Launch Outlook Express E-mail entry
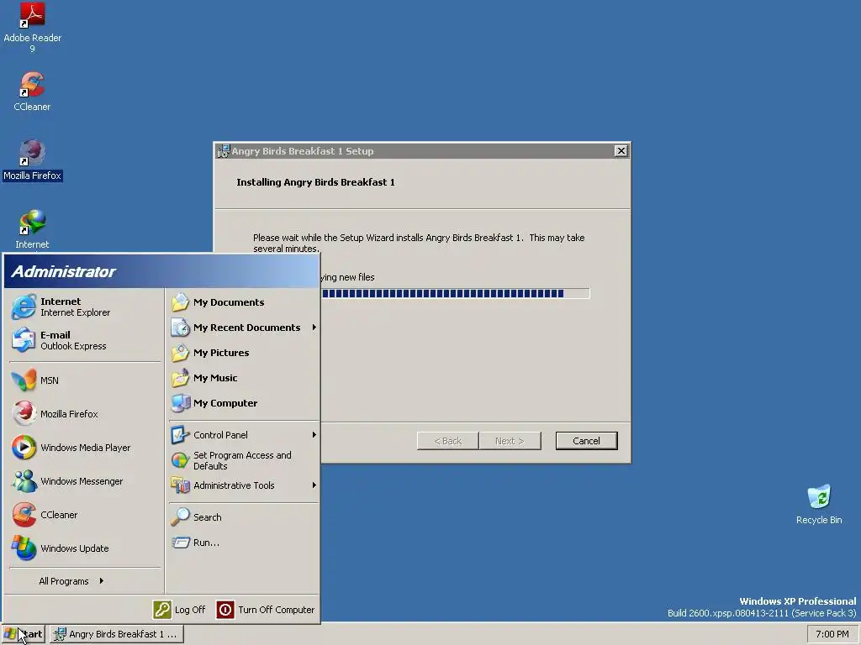 click(85, 340)
